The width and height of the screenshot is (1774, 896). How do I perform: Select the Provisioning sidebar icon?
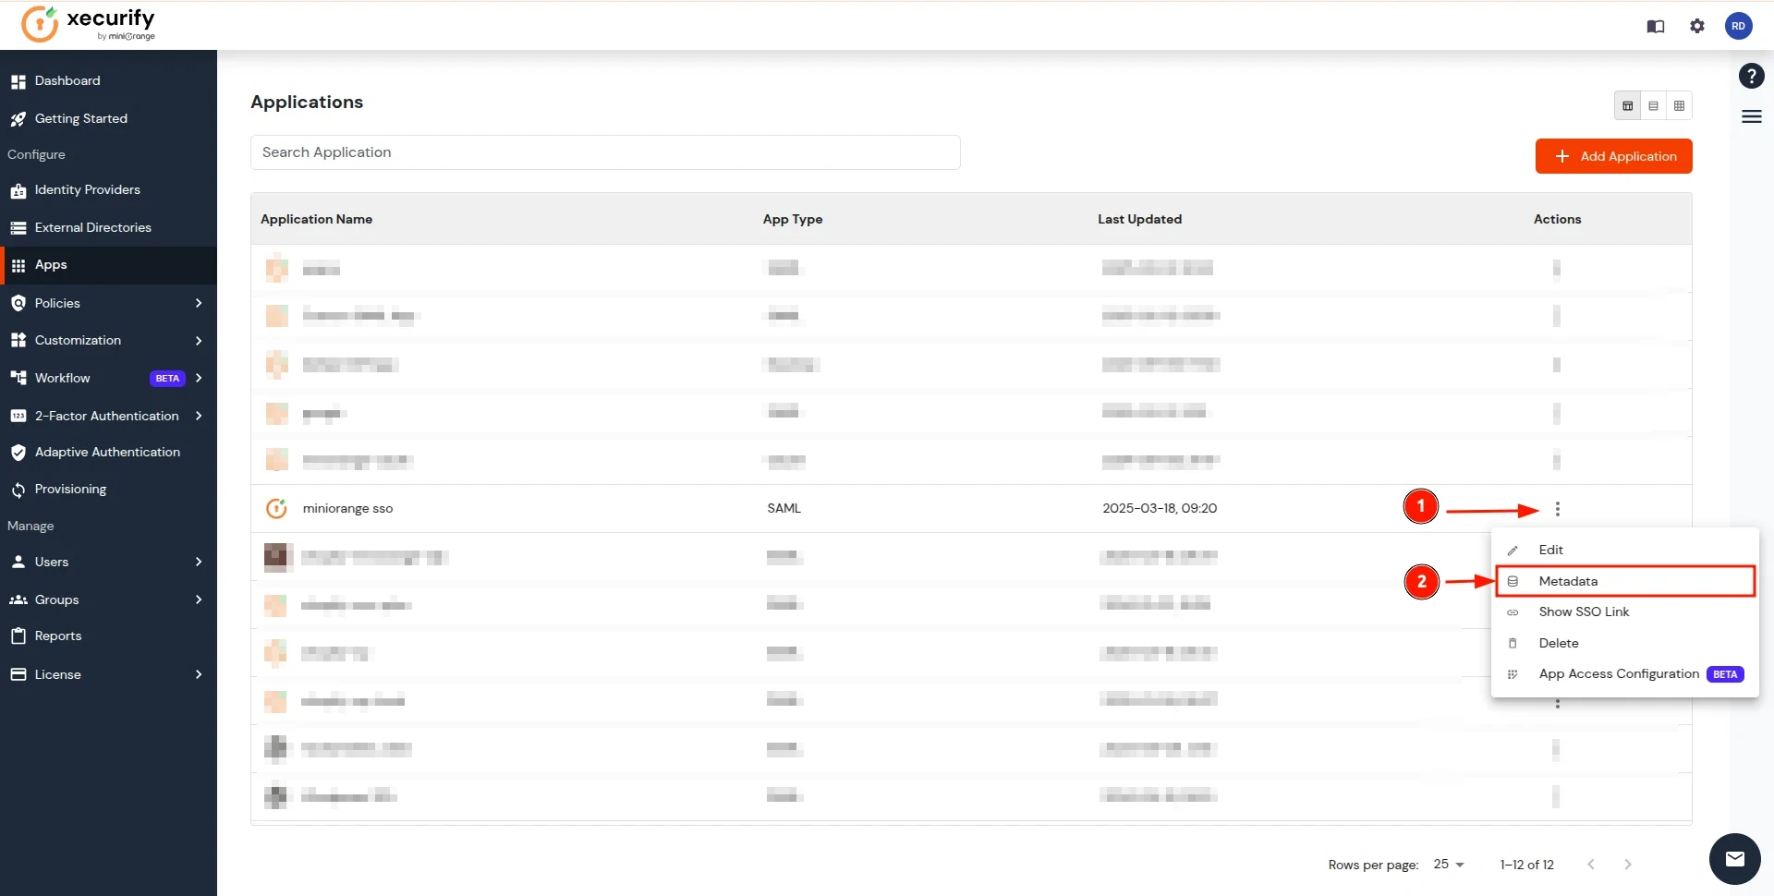pyautogui.click(x=18, y=489)
